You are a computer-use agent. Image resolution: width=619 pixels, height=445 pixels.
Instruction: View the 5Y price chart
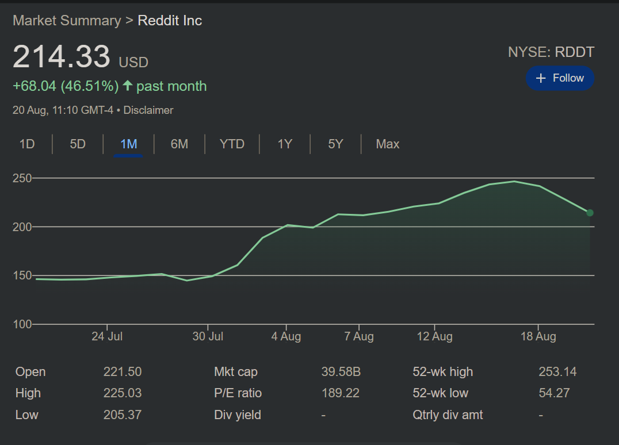click(x=335, y=144)
